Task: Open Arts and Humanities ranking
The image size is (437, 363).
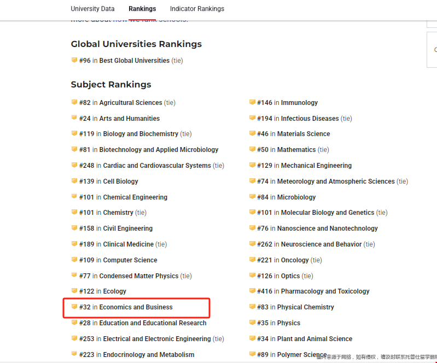Action: (x=130, y=119)
